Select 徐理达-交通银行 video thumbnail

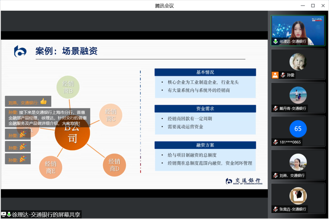[298, 30]
